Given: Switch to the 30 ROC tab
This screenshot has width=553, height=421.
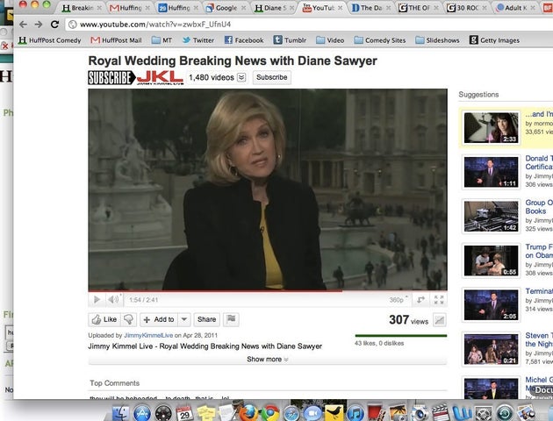Looking at the screenshot, I should click(466, 7).
